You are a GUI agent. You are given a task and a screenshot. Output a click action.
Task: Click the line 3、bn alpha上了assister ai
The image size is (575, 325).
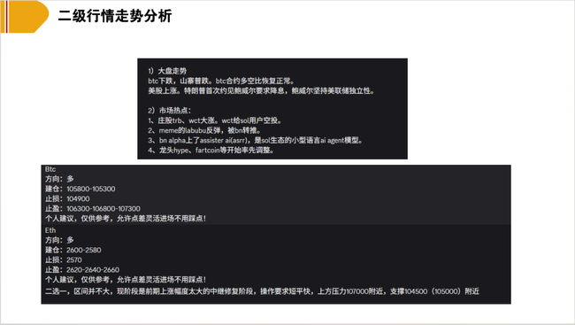click(256, 140)
